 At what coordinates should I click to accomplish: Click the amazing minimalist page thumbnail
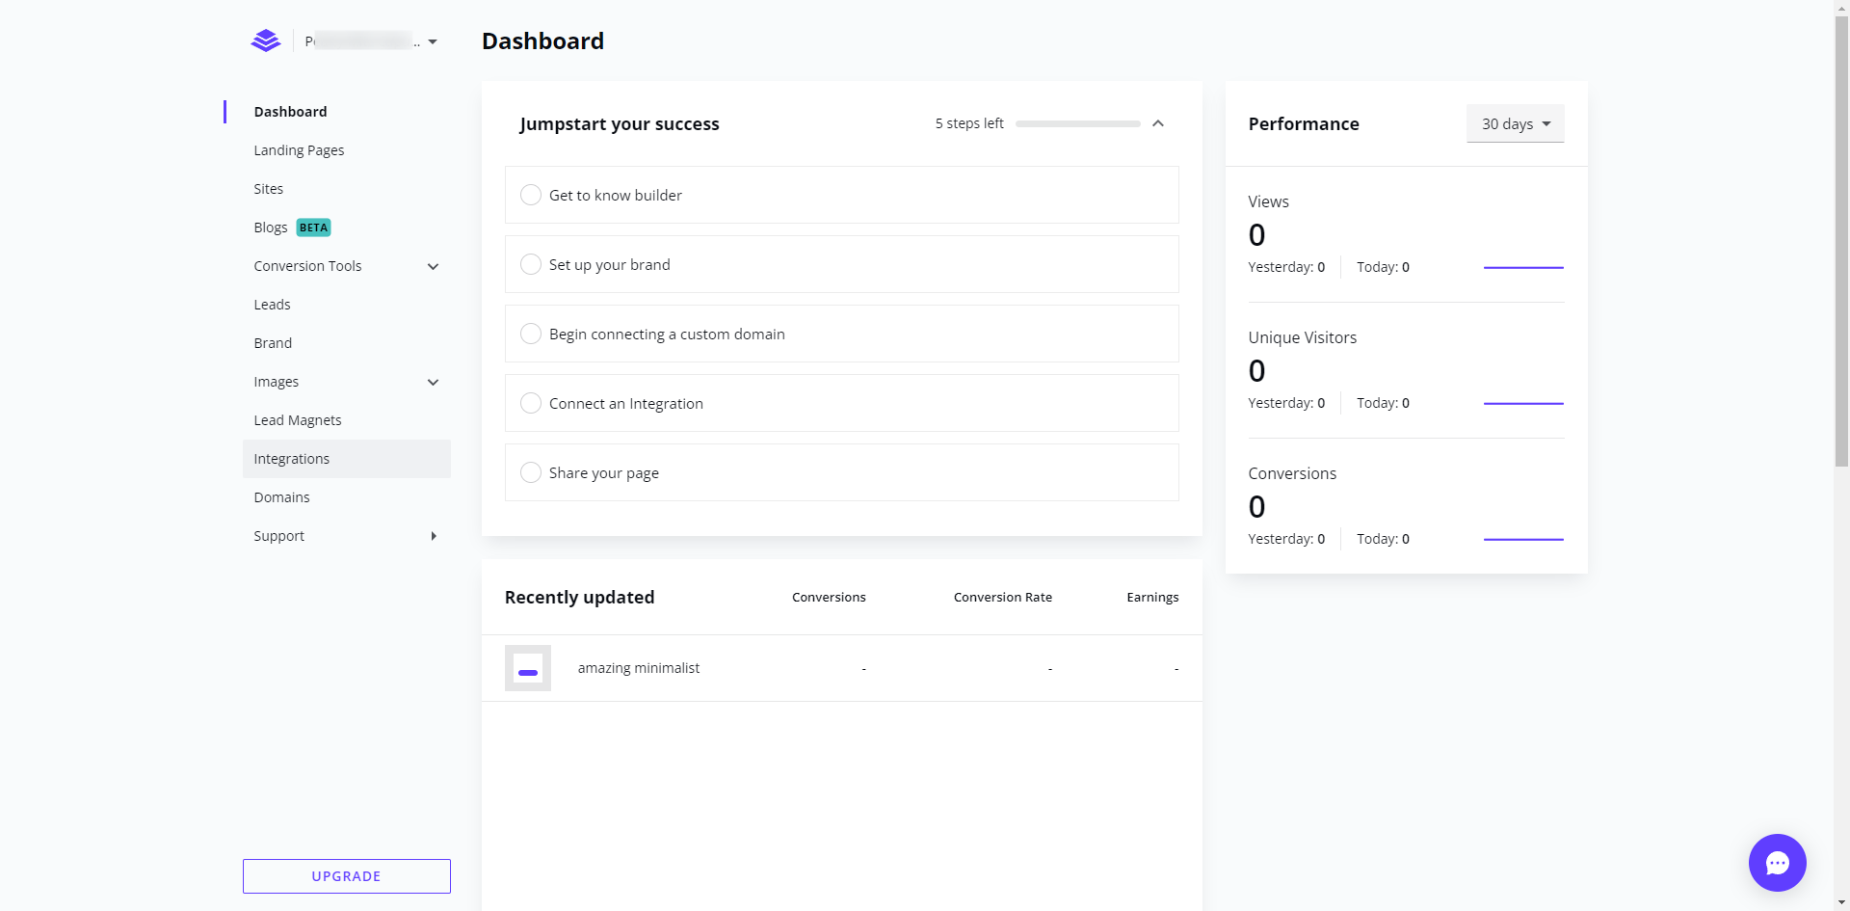point(528,668)
